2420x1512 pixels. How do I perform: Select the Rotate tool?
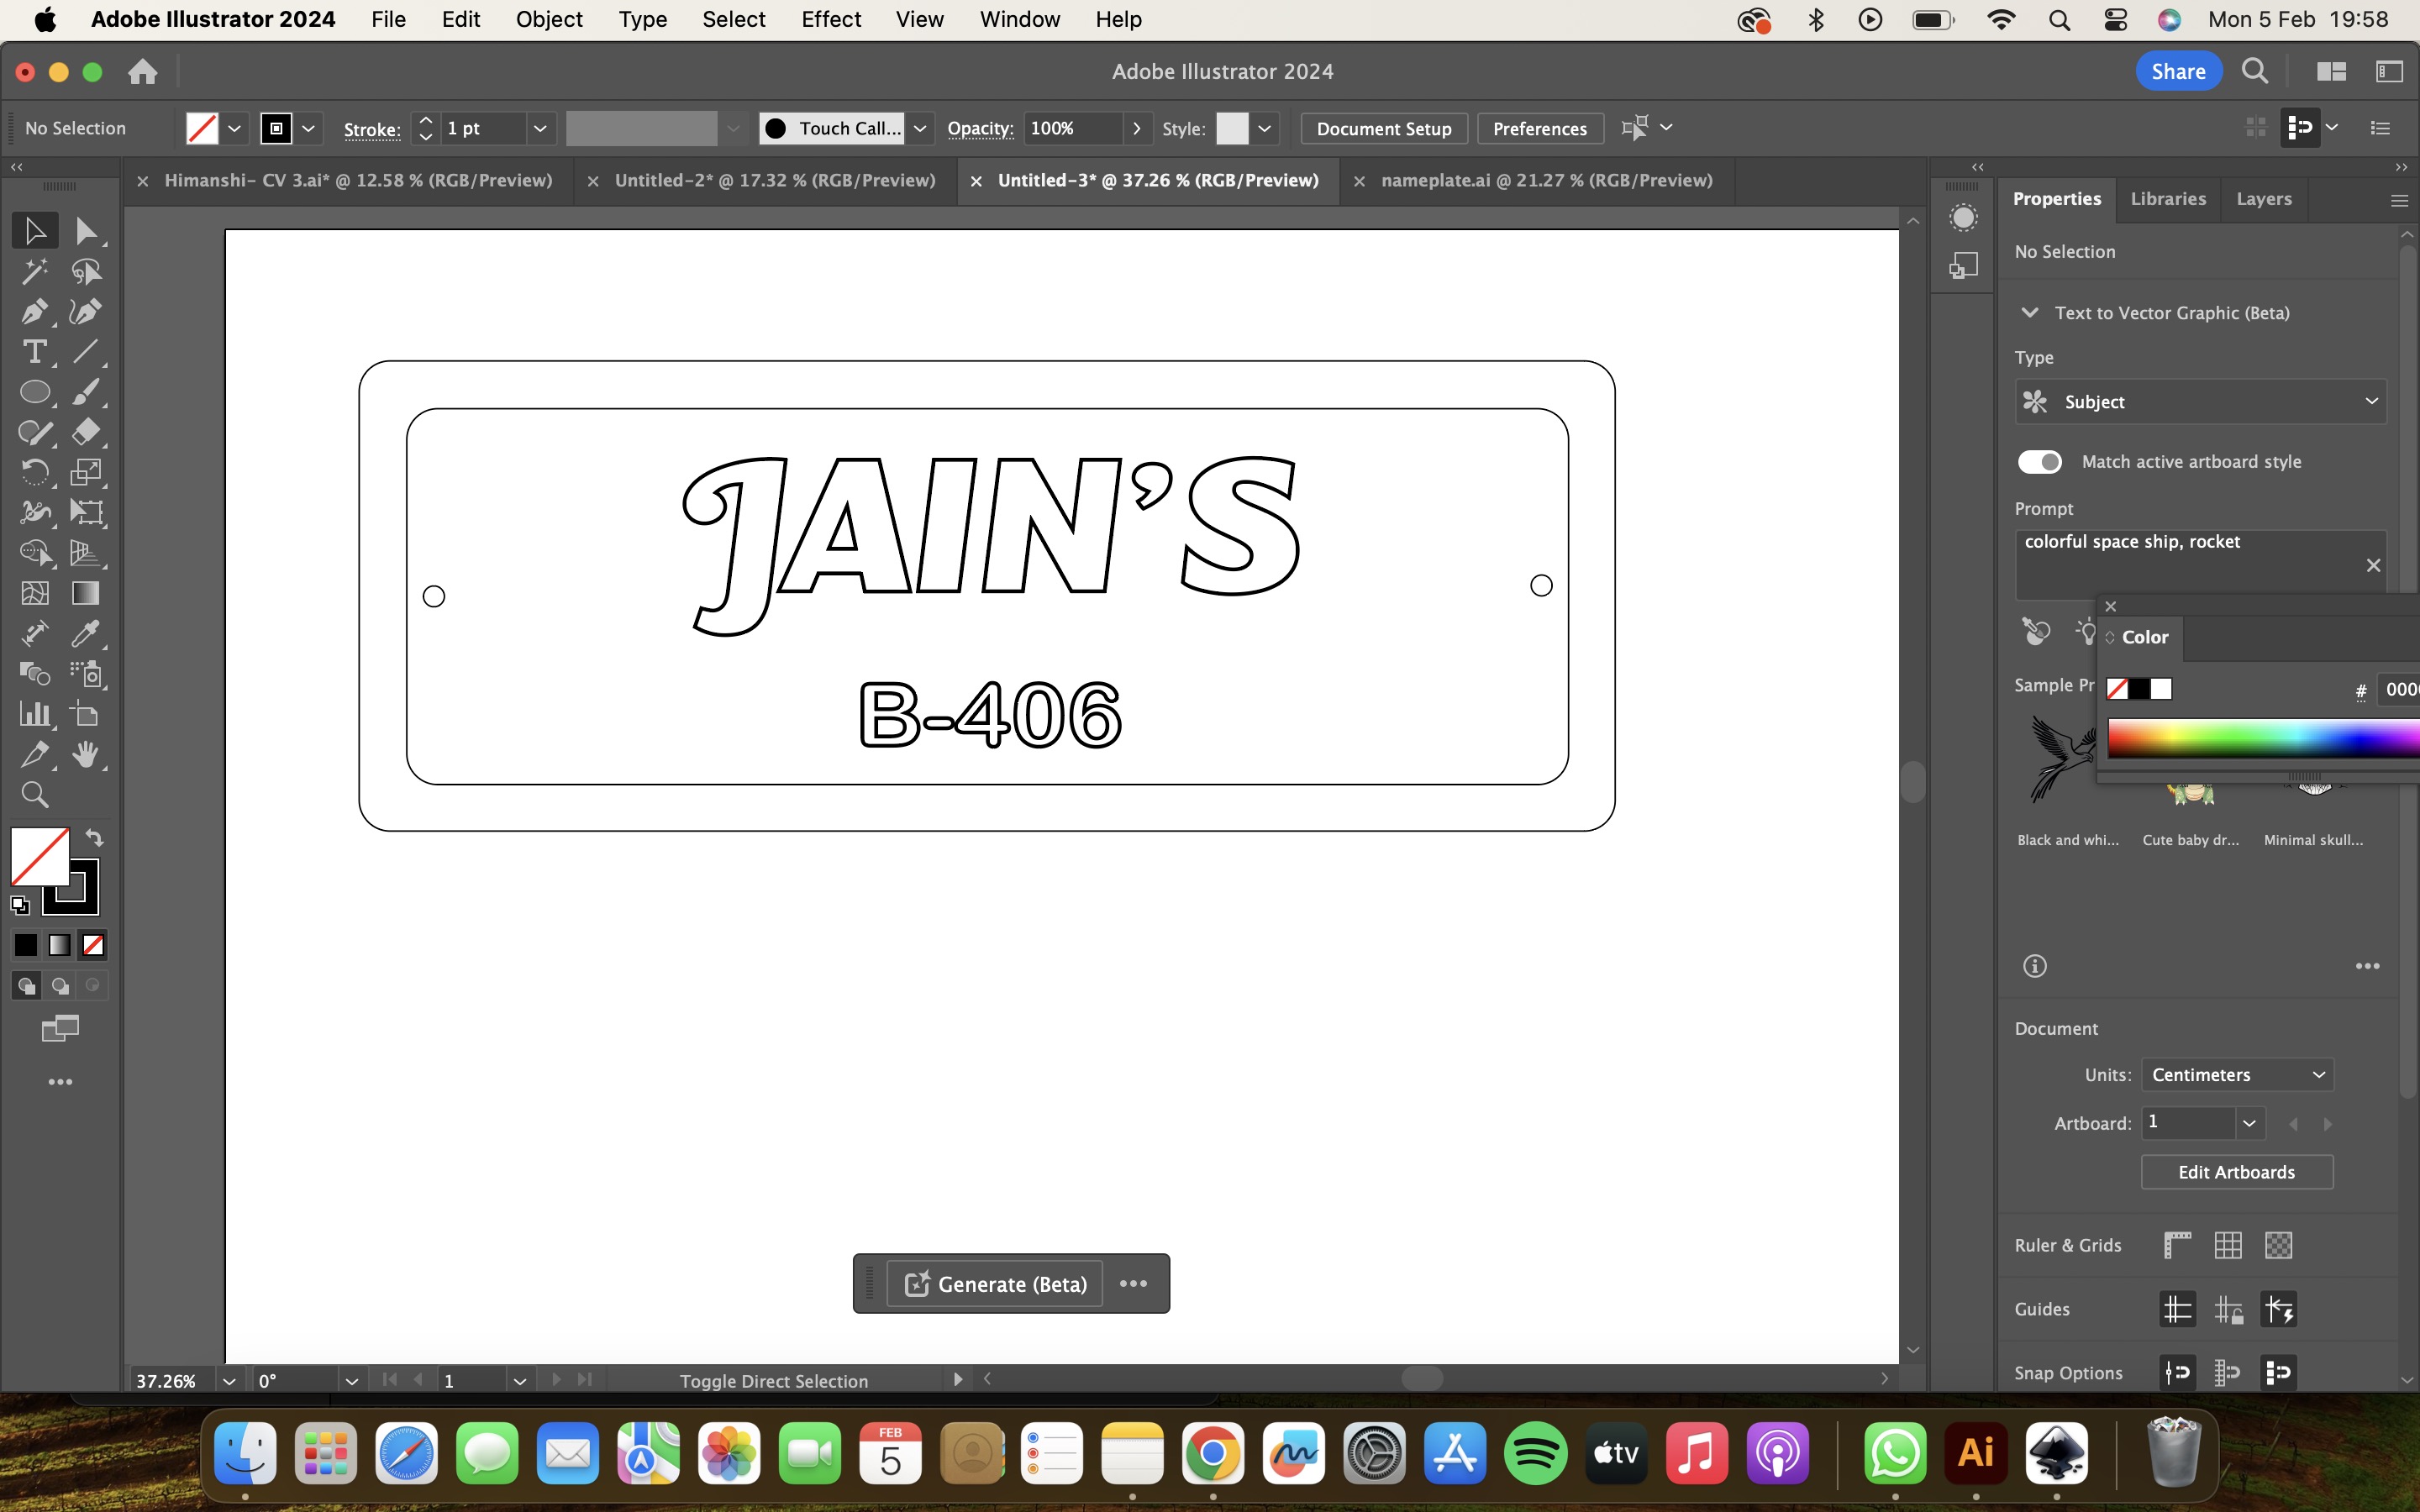coord(35,472)
